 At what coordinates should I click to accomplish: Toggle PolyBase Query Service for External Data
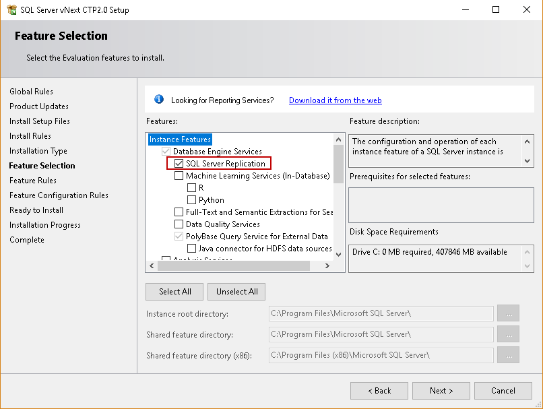click(x=179, y=237)
